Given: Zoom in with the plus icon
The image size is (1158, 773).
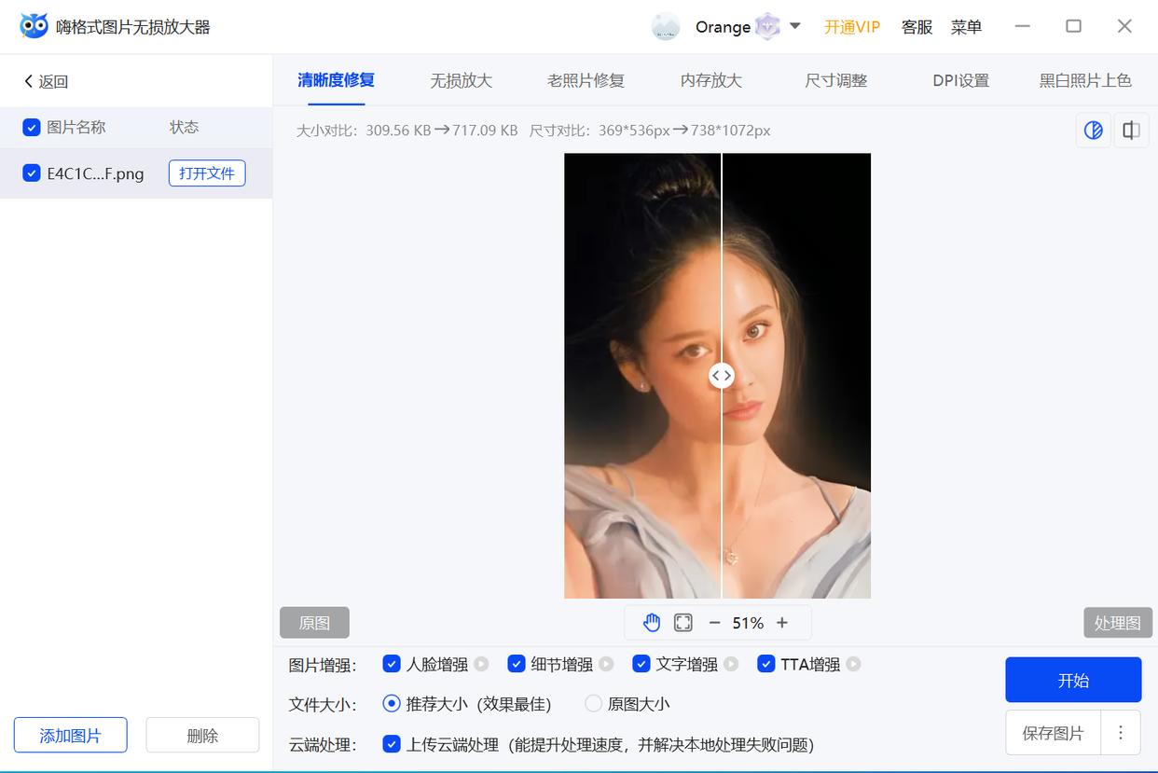Looking at the screenshot, I should (x=781, y=622).
